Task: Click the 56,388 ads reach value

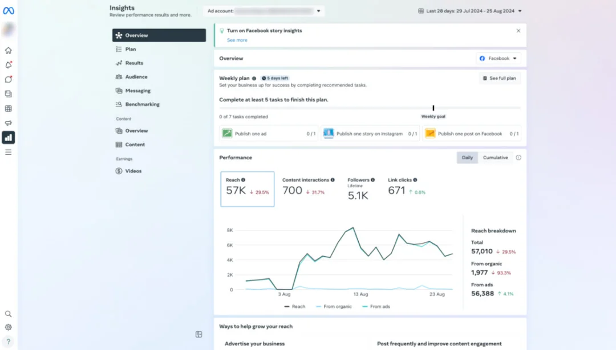Action: click(483, 293)
